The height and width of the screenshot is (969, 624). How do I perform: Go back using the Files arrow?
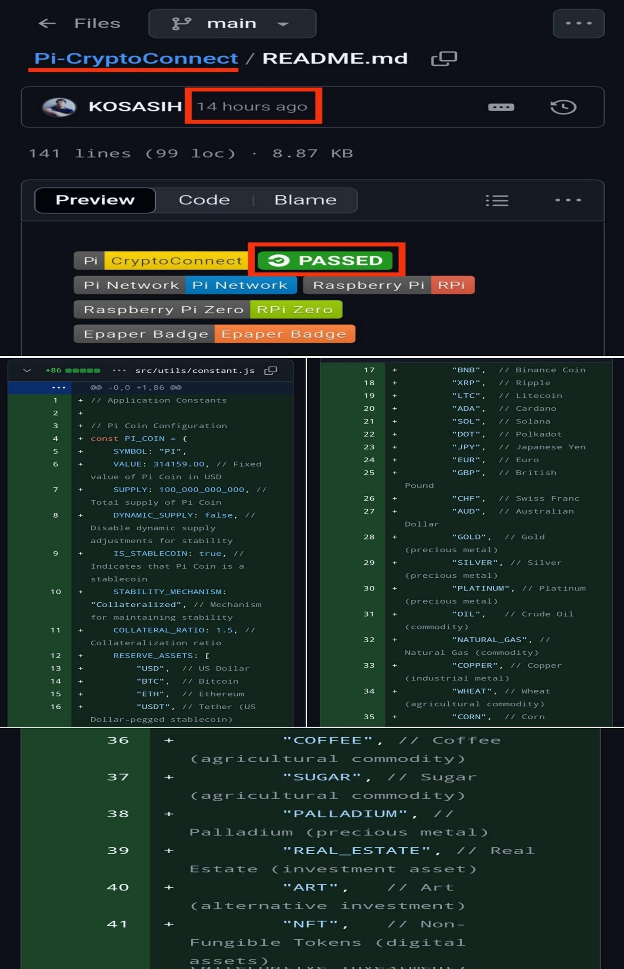pyautogui.click(x=47, y=23)
